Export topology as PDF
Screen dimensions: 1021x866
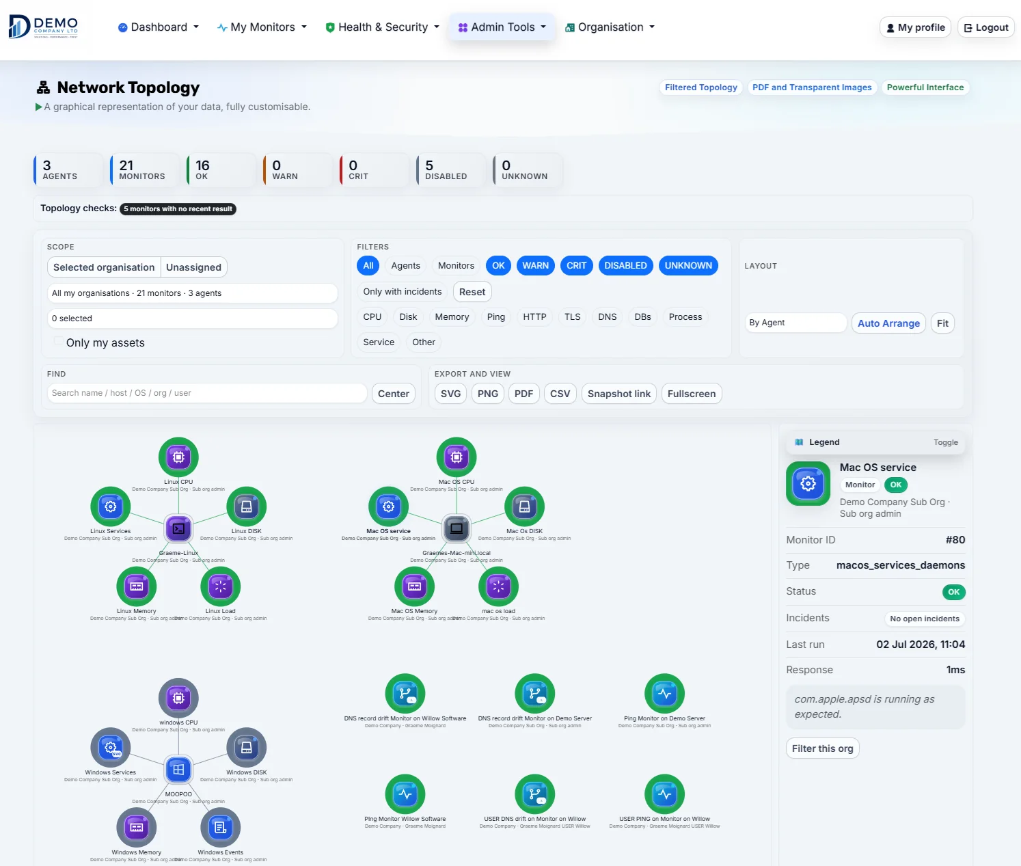(x=523, y=394)
